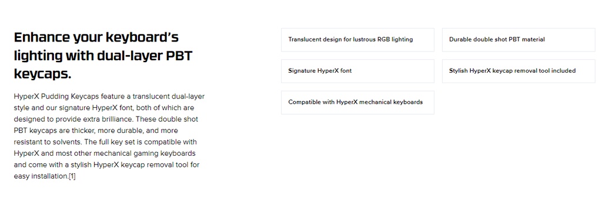Click the Translucent design for lustrous RGB lighting box
This screenshot has width=602, height=216.
(x=357, y=40)
